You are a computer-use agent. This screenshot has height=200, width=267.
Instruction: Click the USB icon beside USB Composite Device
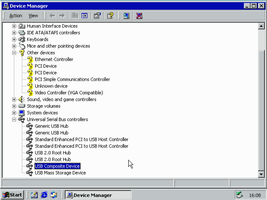coord(30,166)
